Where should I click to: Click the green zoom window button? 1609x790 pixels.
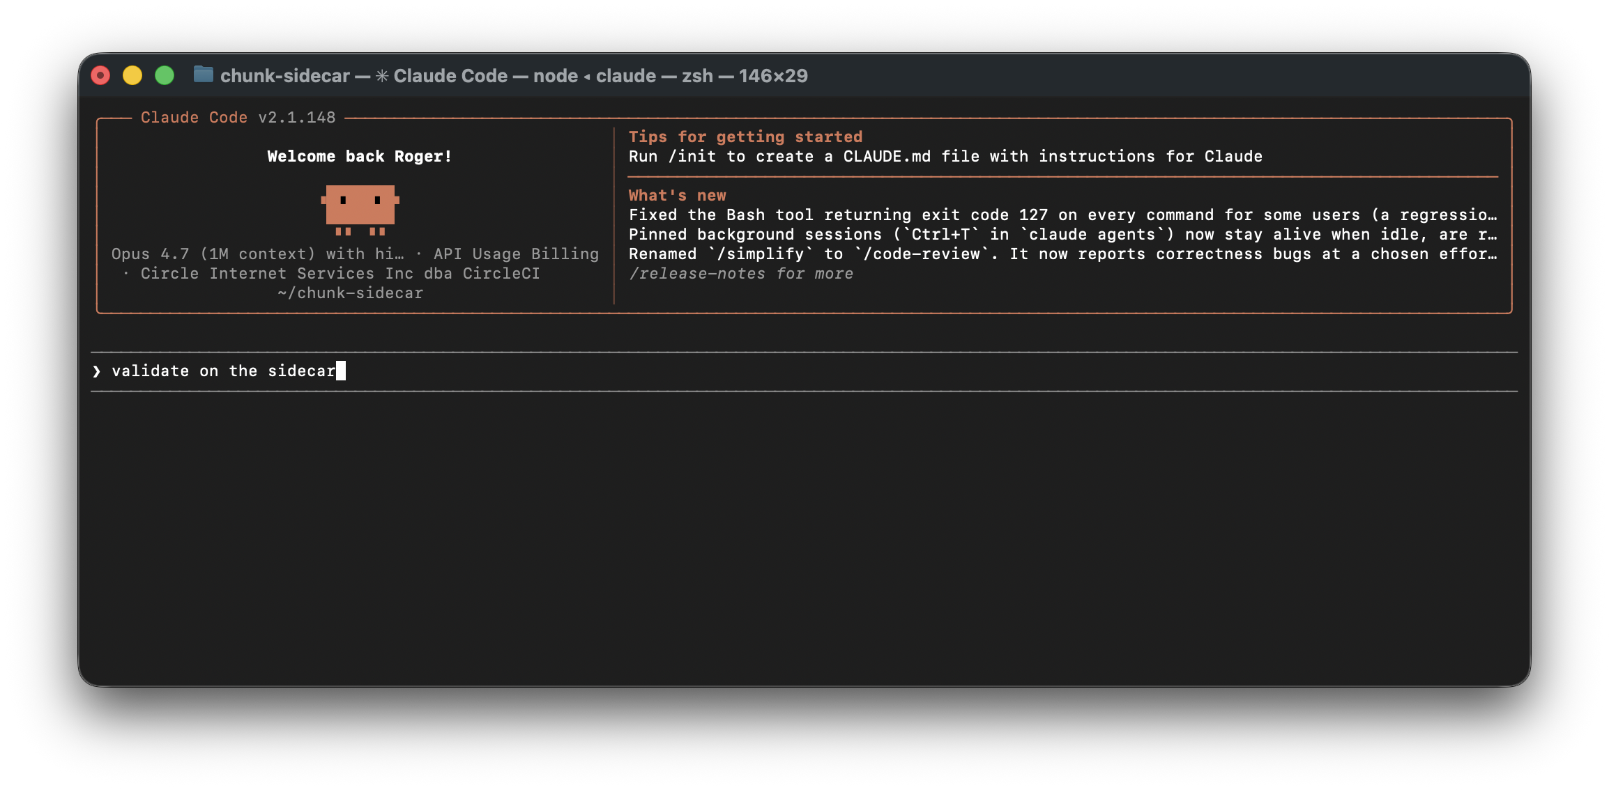(x=165, y=75)
